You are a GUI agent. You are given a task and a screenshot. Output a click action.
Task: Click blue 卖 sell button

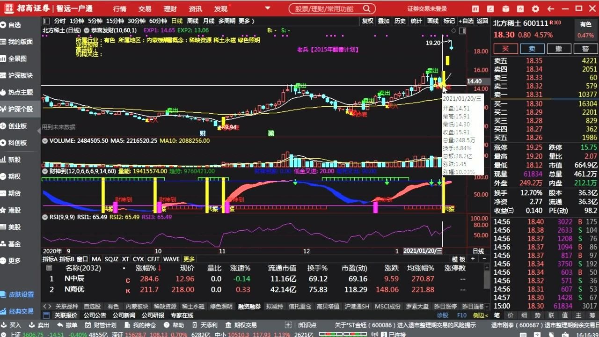pyautogui.click(x=532, y=49)
